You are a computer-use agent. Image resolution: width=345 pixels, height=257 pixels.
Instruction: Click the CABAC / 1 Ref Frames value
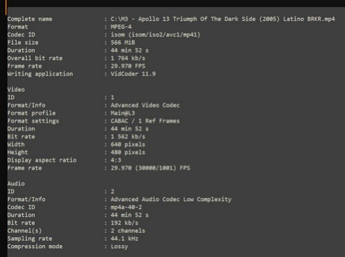coord(145,121)
